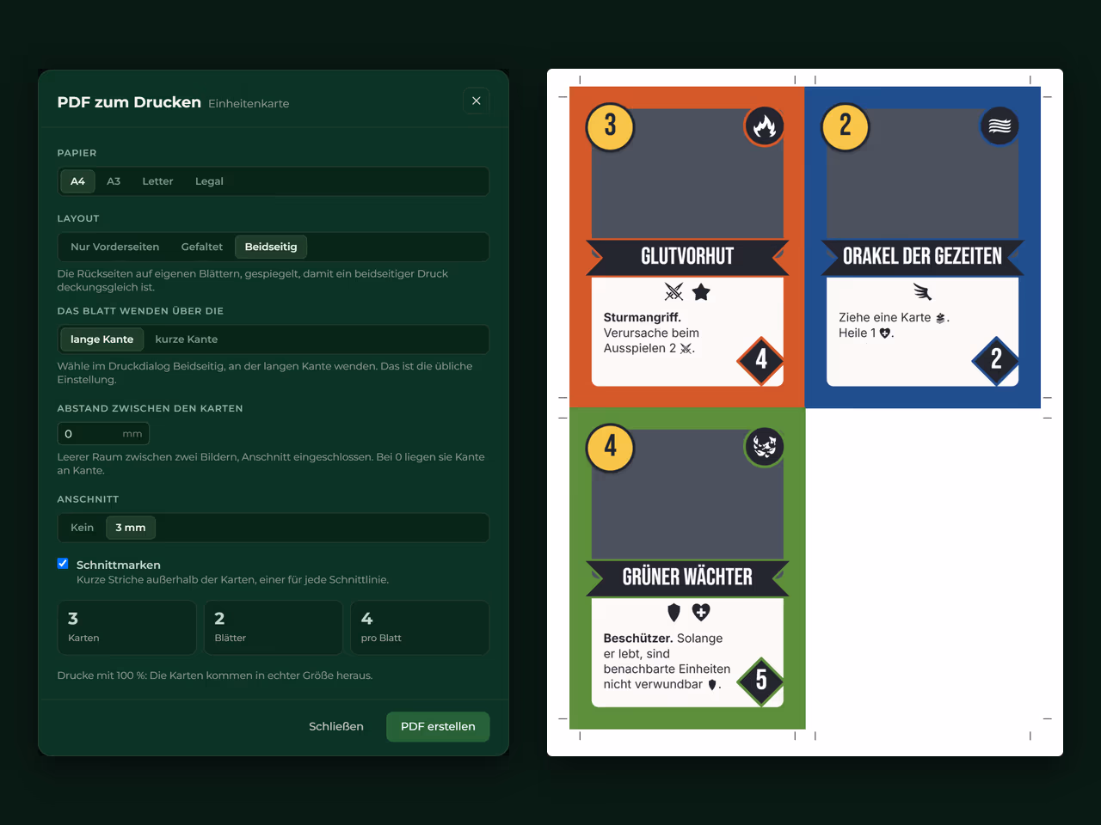Image resolution: width=1101 pixels, height=825 pixels.
Task: Click the 2 Blätter summary tile
Action: pyautogui.click(x=274, y=627)
